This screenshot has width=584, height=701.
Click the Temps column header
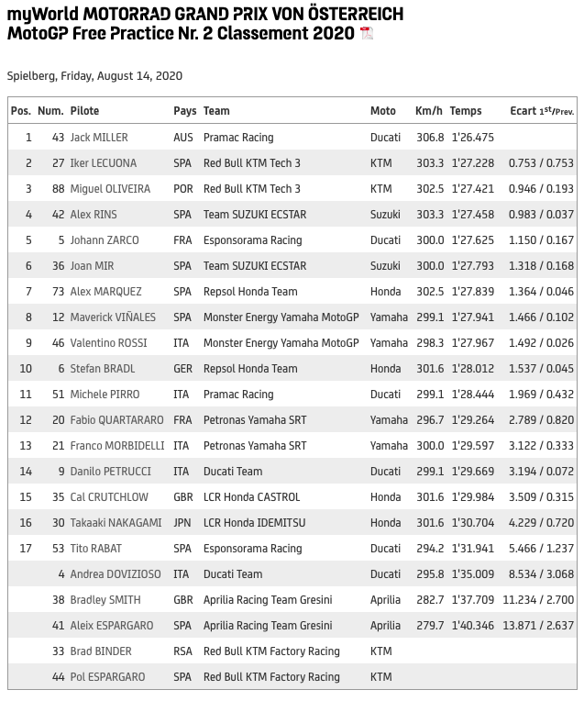(466, 111)
